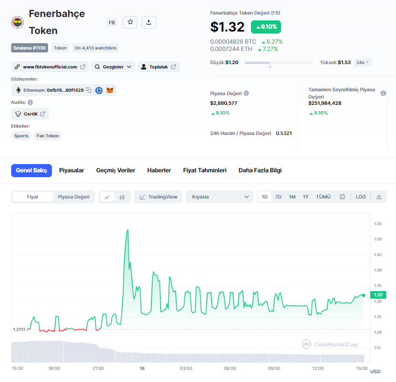Click the MetaMask fox icon
Viewport: 396px width, 382px height.
click(110, 90)
